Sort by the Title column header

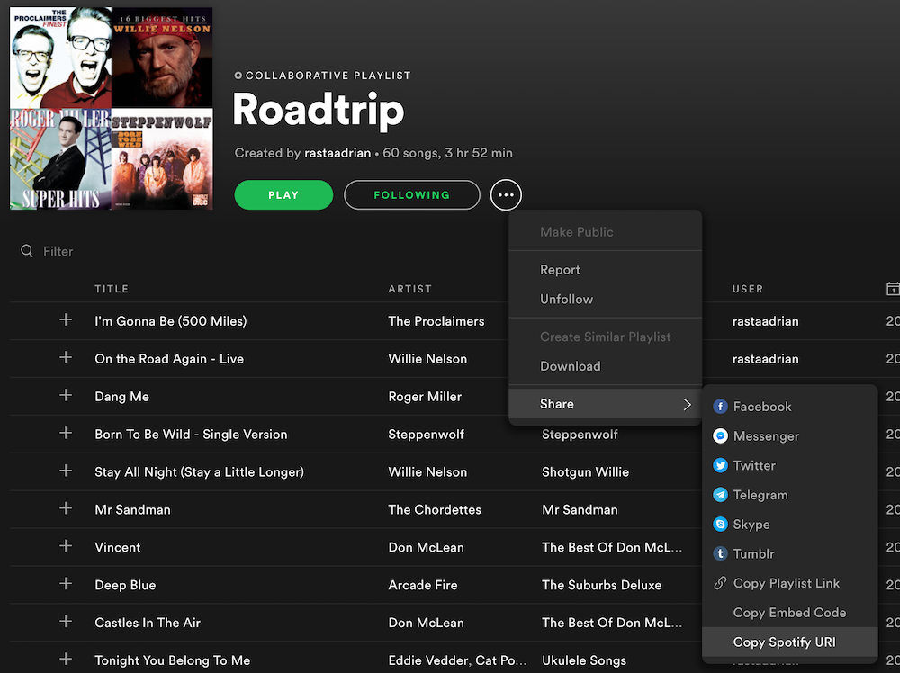click(112, 289)
